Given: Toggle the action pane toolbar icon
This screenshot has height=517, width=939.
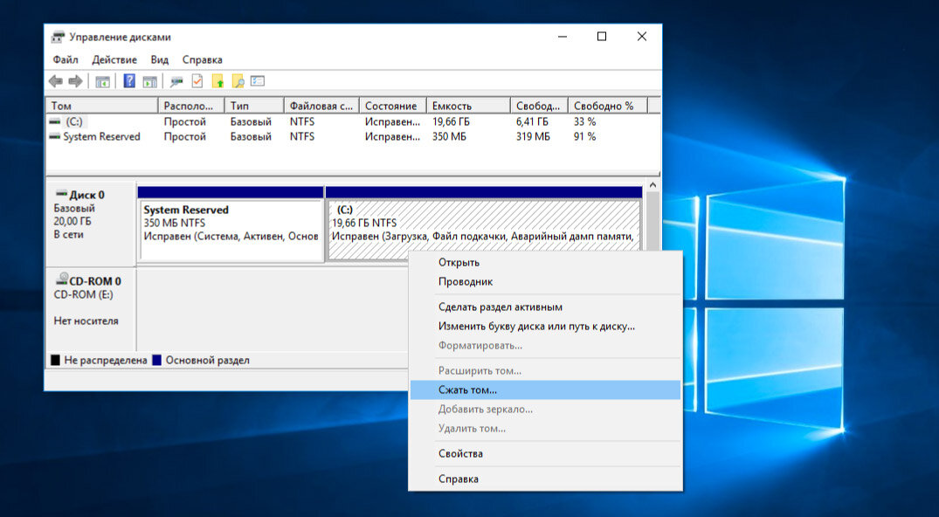Looking at the screenshot, I should click(149, 81).
